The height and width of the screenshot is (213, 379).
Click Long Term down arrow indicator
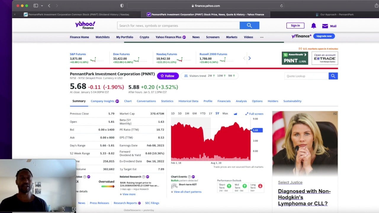tap(260, 186)
